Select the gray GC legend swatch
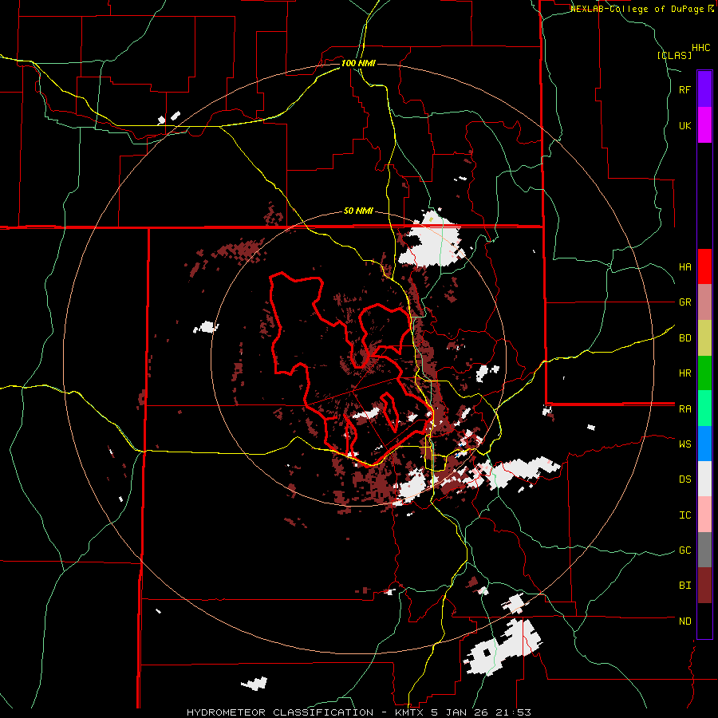The width and height of the screenshot is (718, 718). point(704,550)
